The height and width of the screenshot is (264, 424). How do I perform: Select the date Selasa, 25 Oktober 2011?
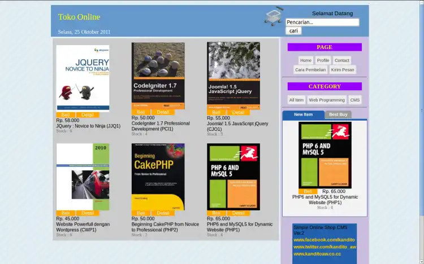tap(84, 32)
